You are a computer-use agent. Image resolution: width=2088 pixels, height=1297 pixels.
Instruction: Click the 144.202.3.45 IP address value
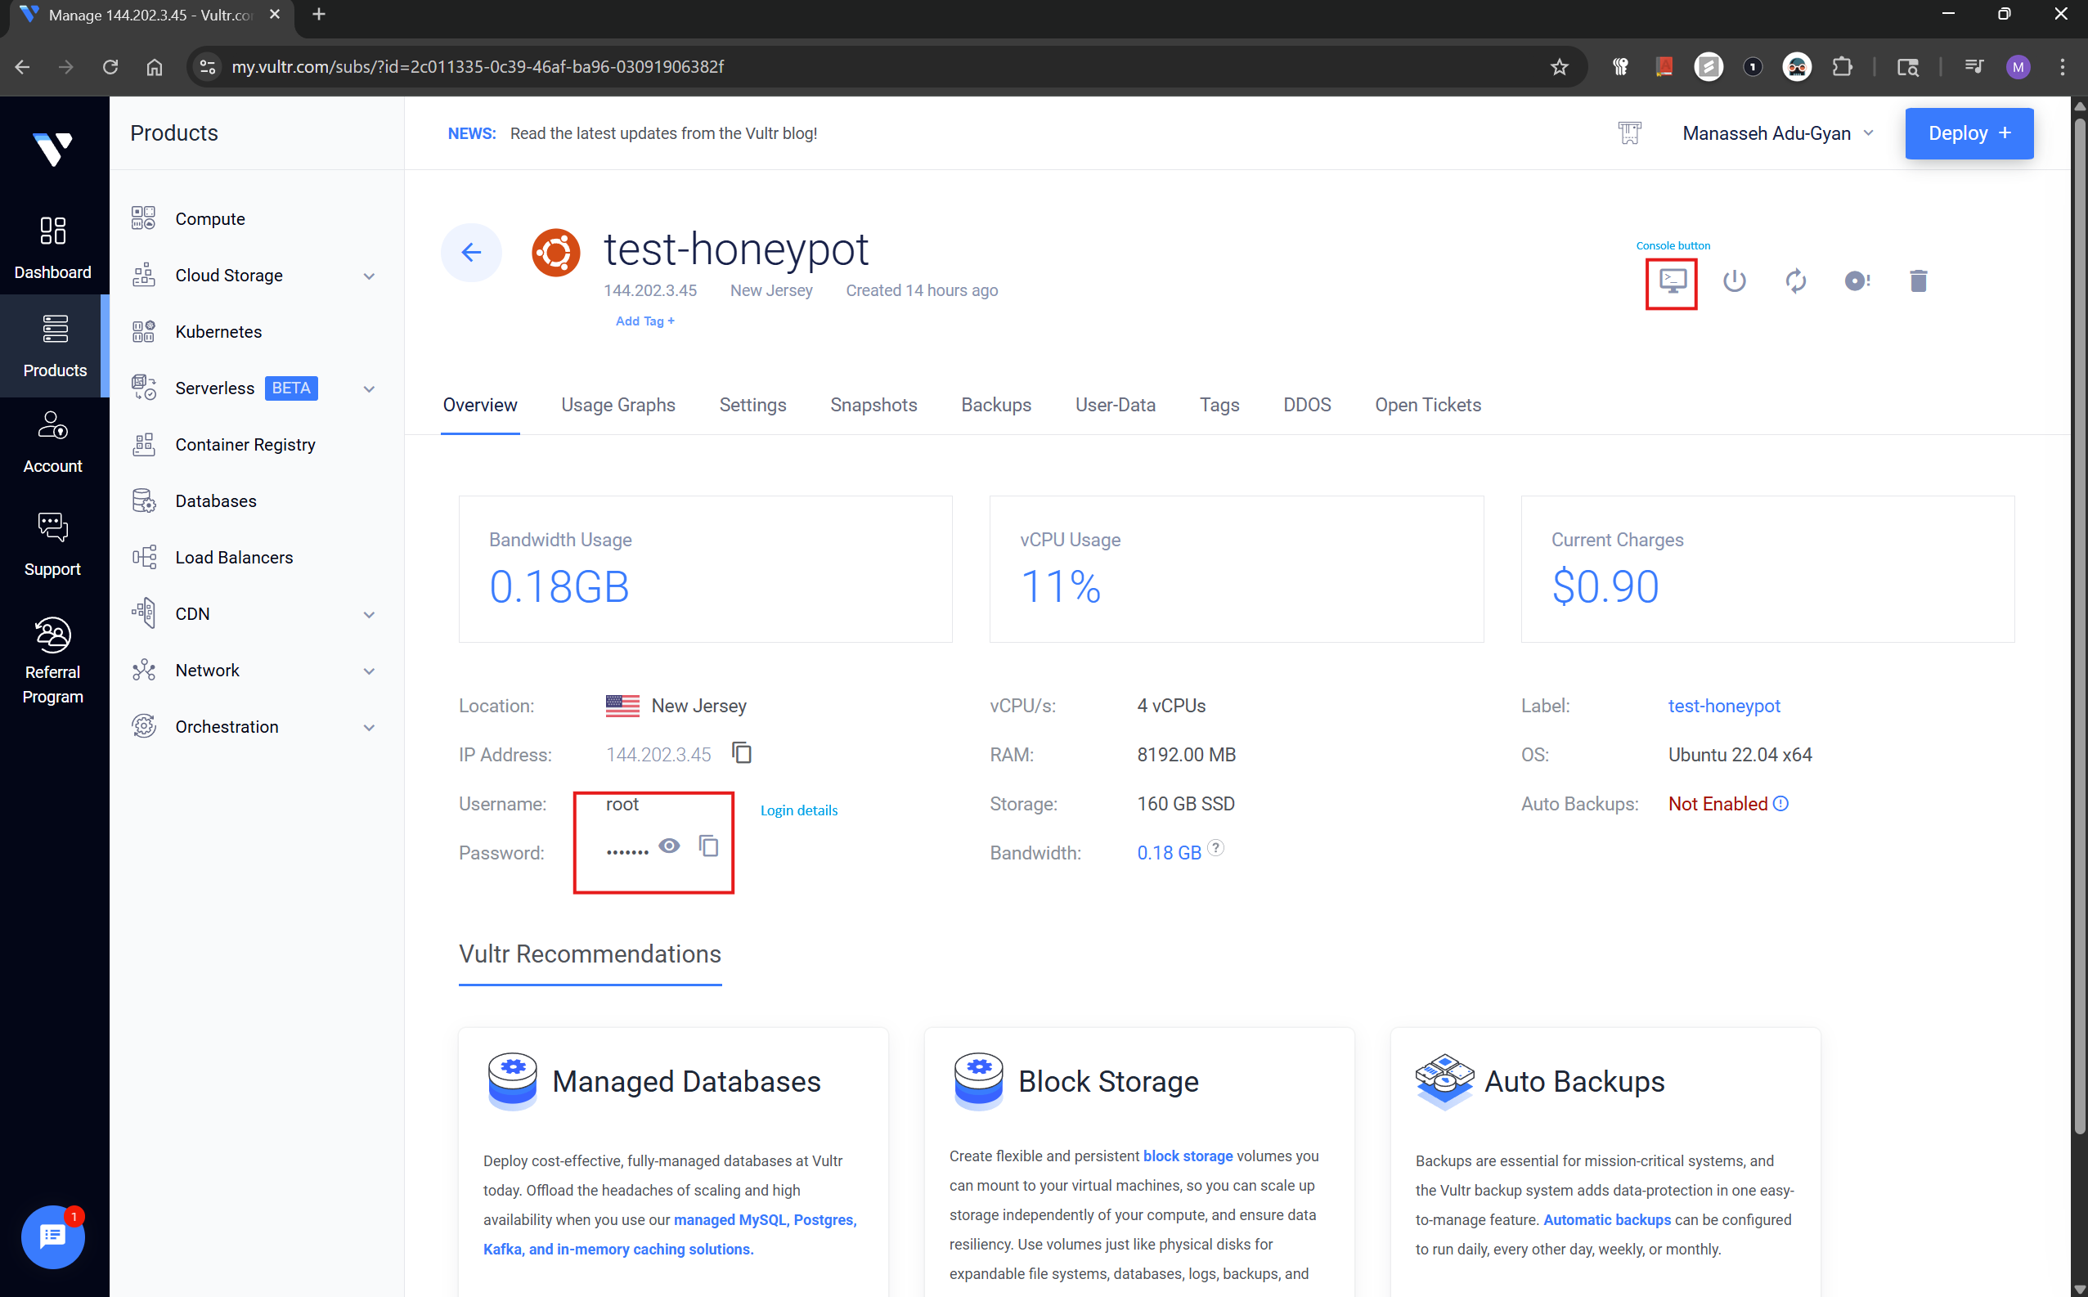[658, 755]
